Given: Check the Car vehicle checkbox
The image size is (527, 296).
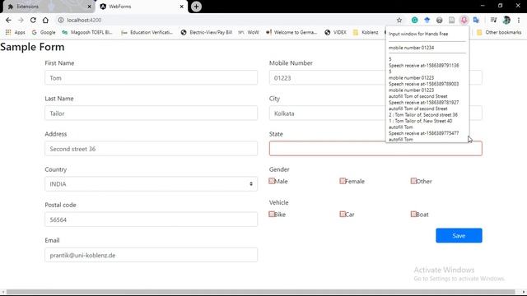Looking at the screenshot, I should tap(343, 214).
